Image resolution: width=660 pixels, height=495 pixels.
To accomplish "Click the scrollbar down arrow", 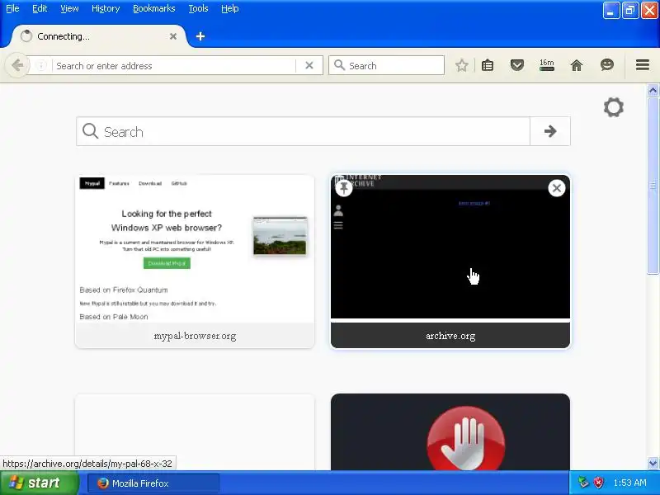I will 653,464.
